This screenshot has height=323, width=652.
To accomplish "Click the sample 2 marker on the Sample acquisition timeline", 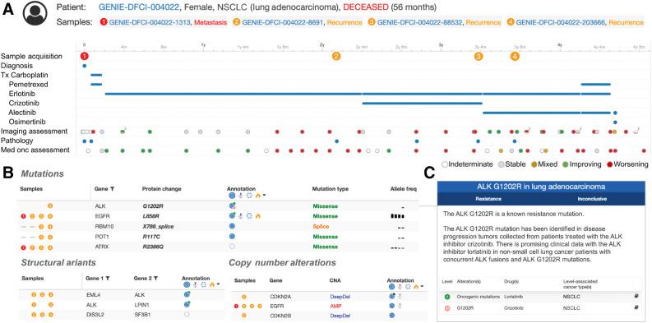I will [x=336, y=56].
